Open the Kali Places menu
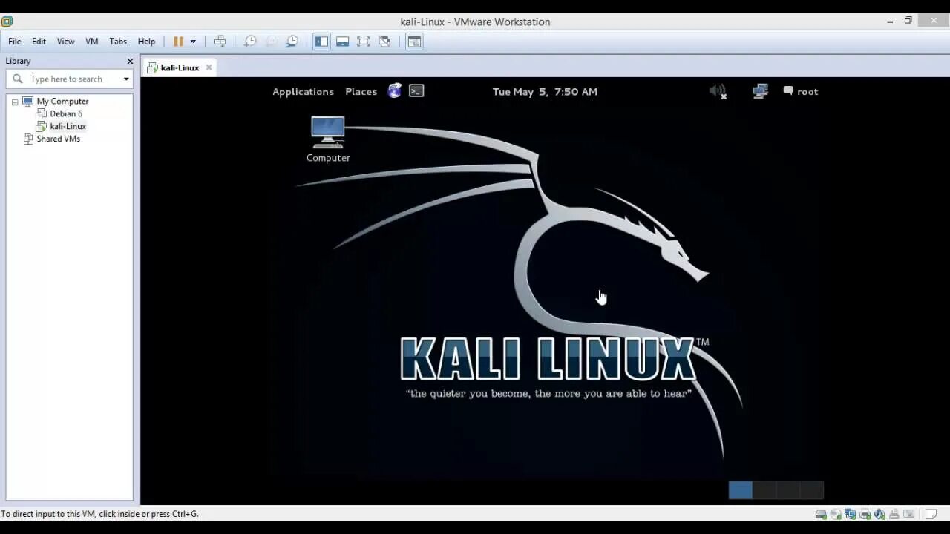 (361, 91)
